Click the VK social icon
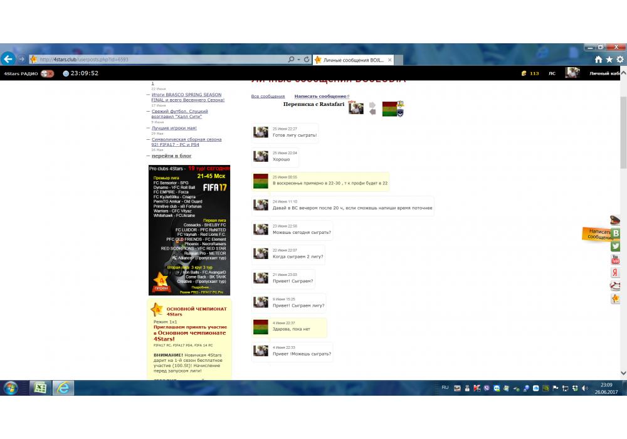 (x=615, y=233)
